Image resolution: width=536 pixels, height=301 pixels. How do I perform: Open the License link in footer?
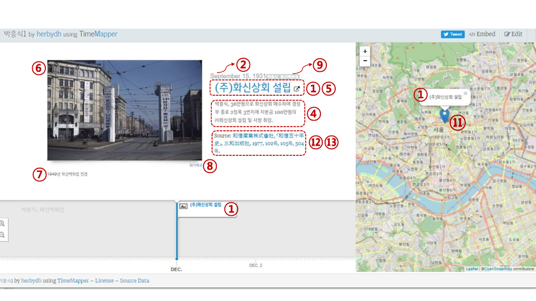pos(104,281)
